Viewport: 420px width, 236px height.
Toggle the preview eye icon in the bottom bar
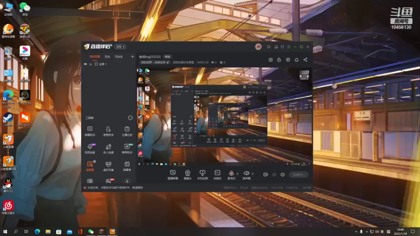pyautogui.click(x=274, y=175)
